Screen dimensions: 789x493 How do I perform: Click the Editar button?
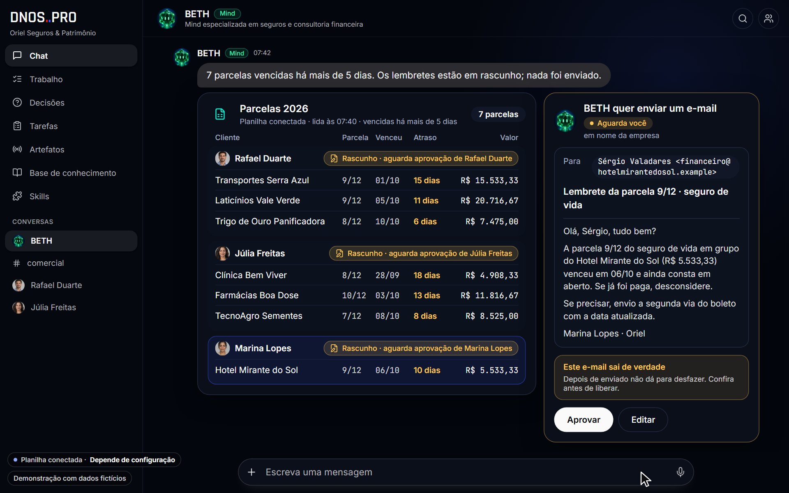(643, 419)
